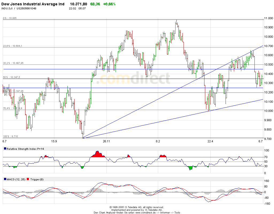274x214 pixels.
Task: Click the Relative Strength Index P=14 label
Action: pyautogui.click(x=25, y=149)
